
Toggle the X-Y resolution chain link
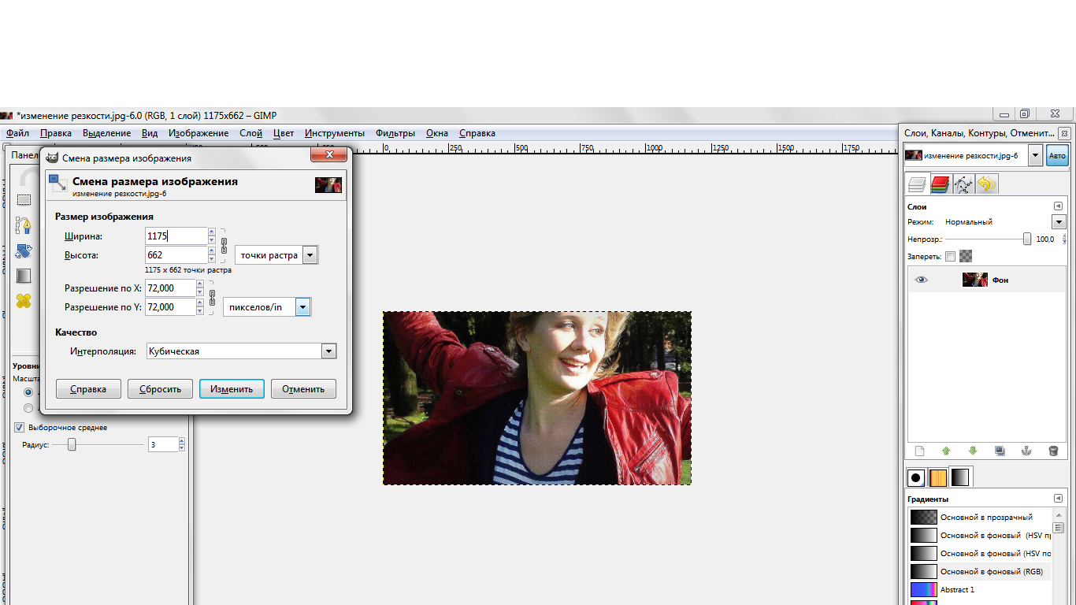(x=212, y=298)
